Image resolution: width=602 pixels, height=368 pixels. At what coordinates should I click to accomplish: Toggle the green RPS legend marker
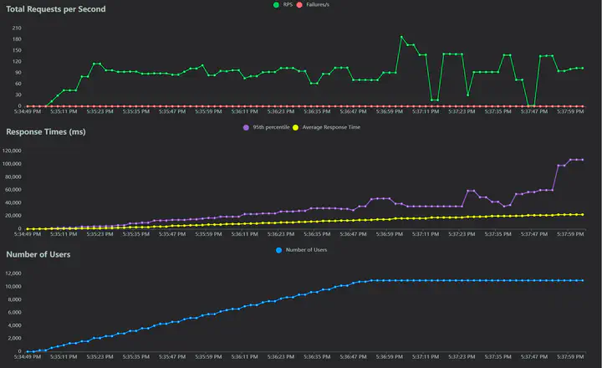[x=277, y=5]
